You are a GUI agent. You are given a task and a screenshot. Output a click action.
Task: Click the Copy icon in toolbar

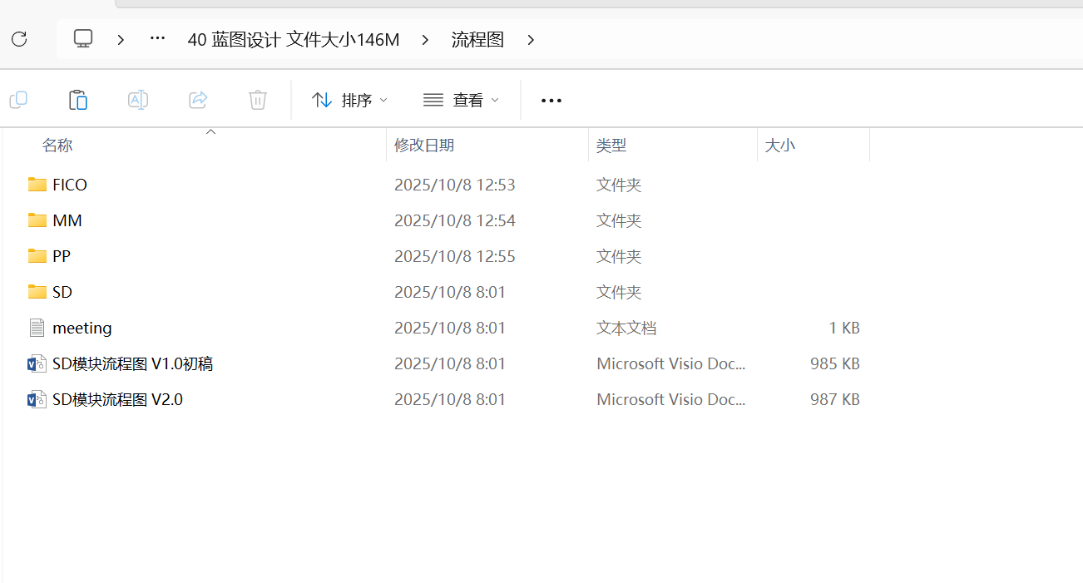click(x=18, y=100)
